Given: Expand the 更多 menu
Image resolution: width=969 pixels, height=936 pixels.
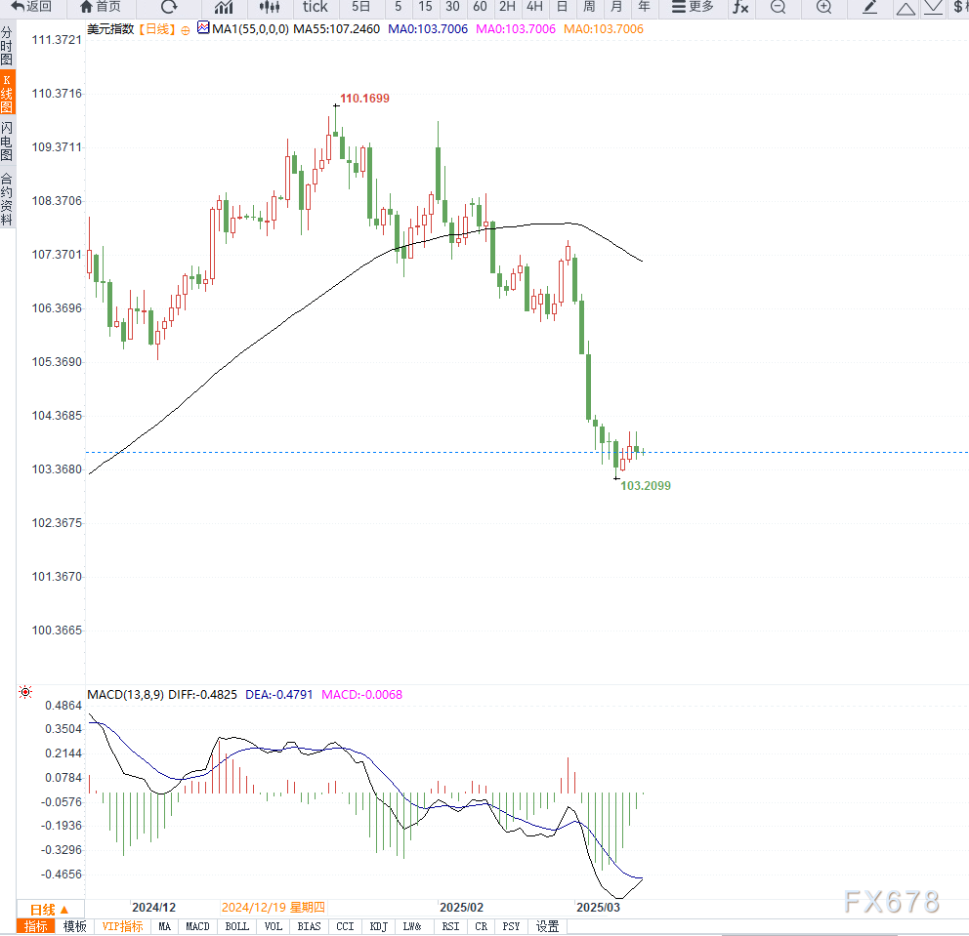Looking at the screenshot, I should 693,7.
